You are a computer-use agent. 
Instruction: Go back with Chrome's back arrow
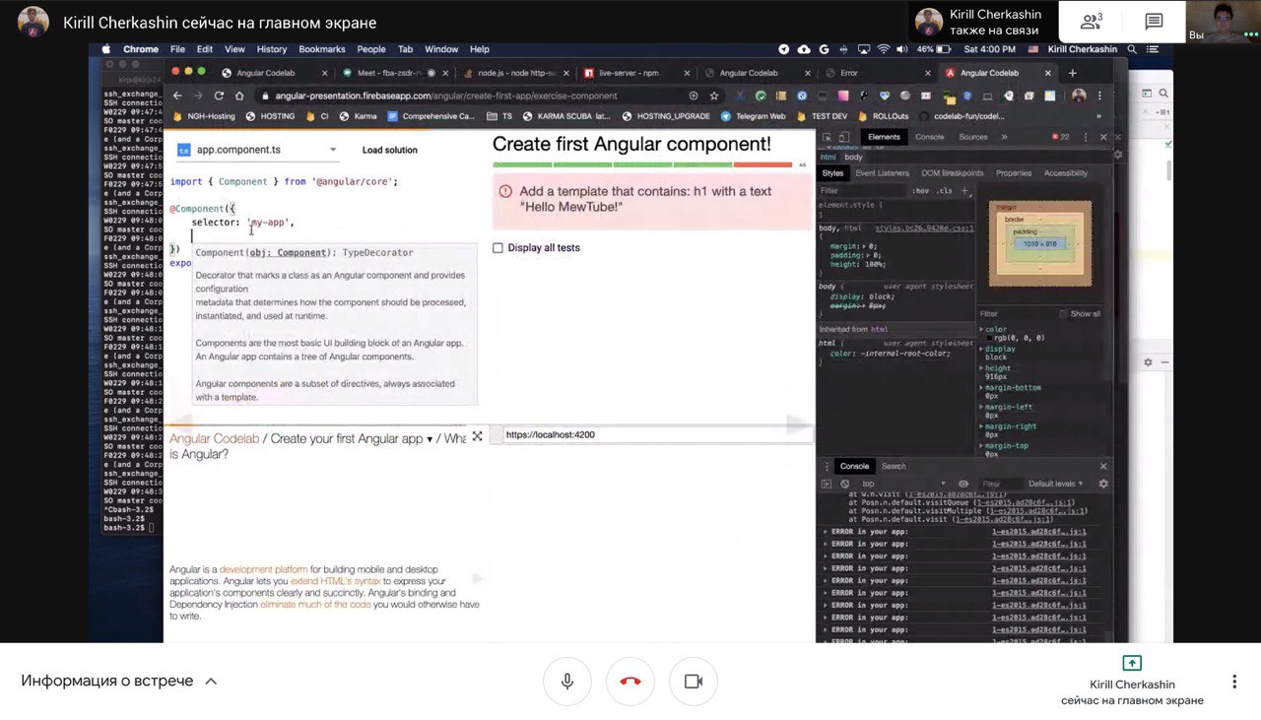coord(177,96)
